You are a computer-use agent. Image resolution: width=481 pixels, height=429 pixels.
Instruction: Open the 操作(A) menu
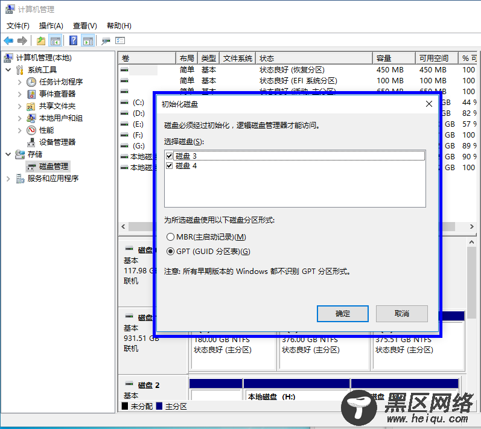click(51, 26)
